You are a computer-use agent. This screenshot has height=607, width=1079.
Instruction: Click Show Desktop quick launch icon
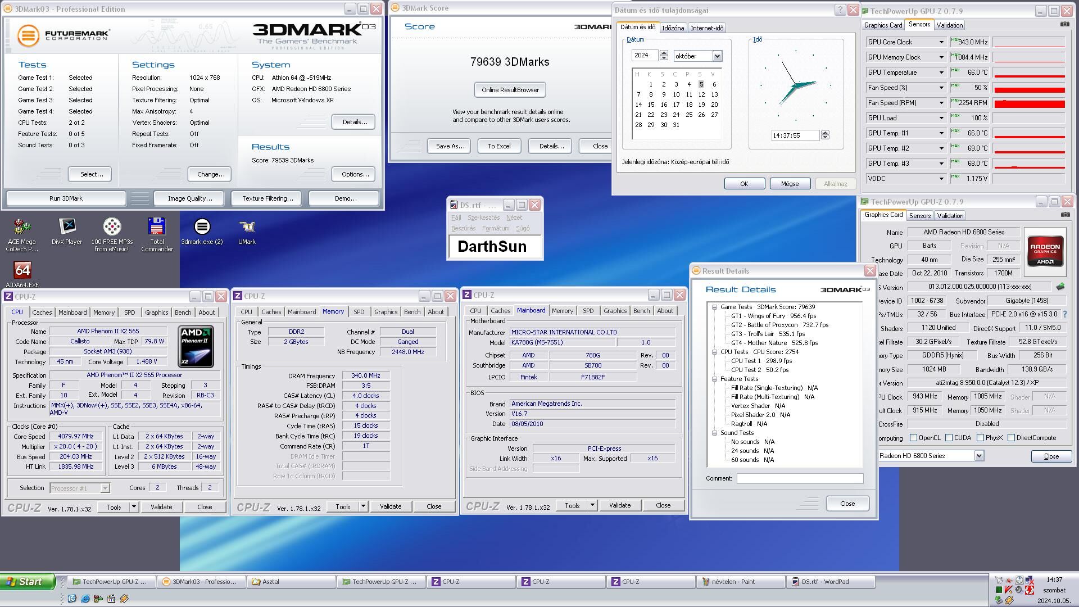pos(72,599)
